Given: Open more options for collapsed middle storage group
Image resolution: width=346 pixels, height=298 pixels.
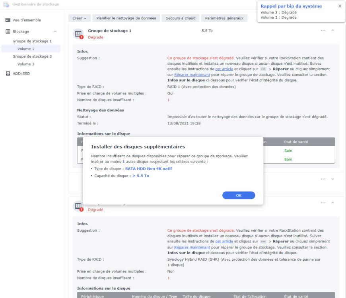Looking at the screenshot, I should coord(323,179).
